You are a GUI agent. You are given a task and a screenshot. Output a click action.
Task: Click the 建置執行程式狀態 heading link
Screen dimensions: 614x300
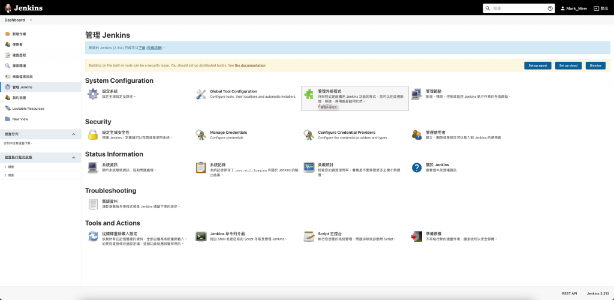click(x=19, y=157)
